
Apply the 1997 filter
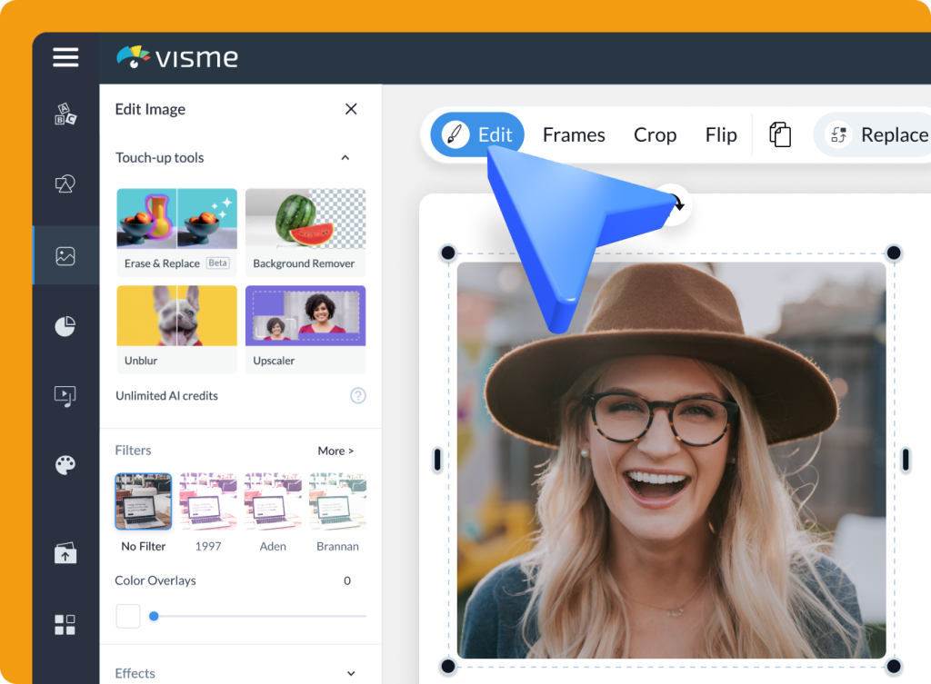208,501
